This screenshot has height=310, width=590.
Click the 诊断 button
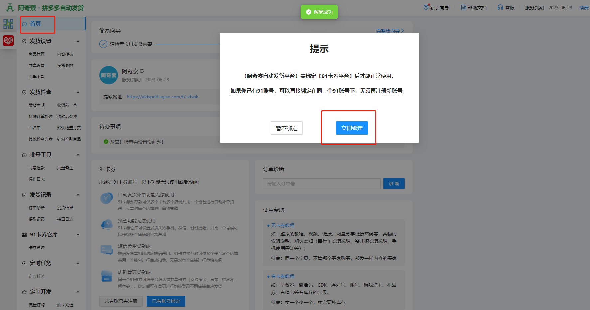(394, 184)
